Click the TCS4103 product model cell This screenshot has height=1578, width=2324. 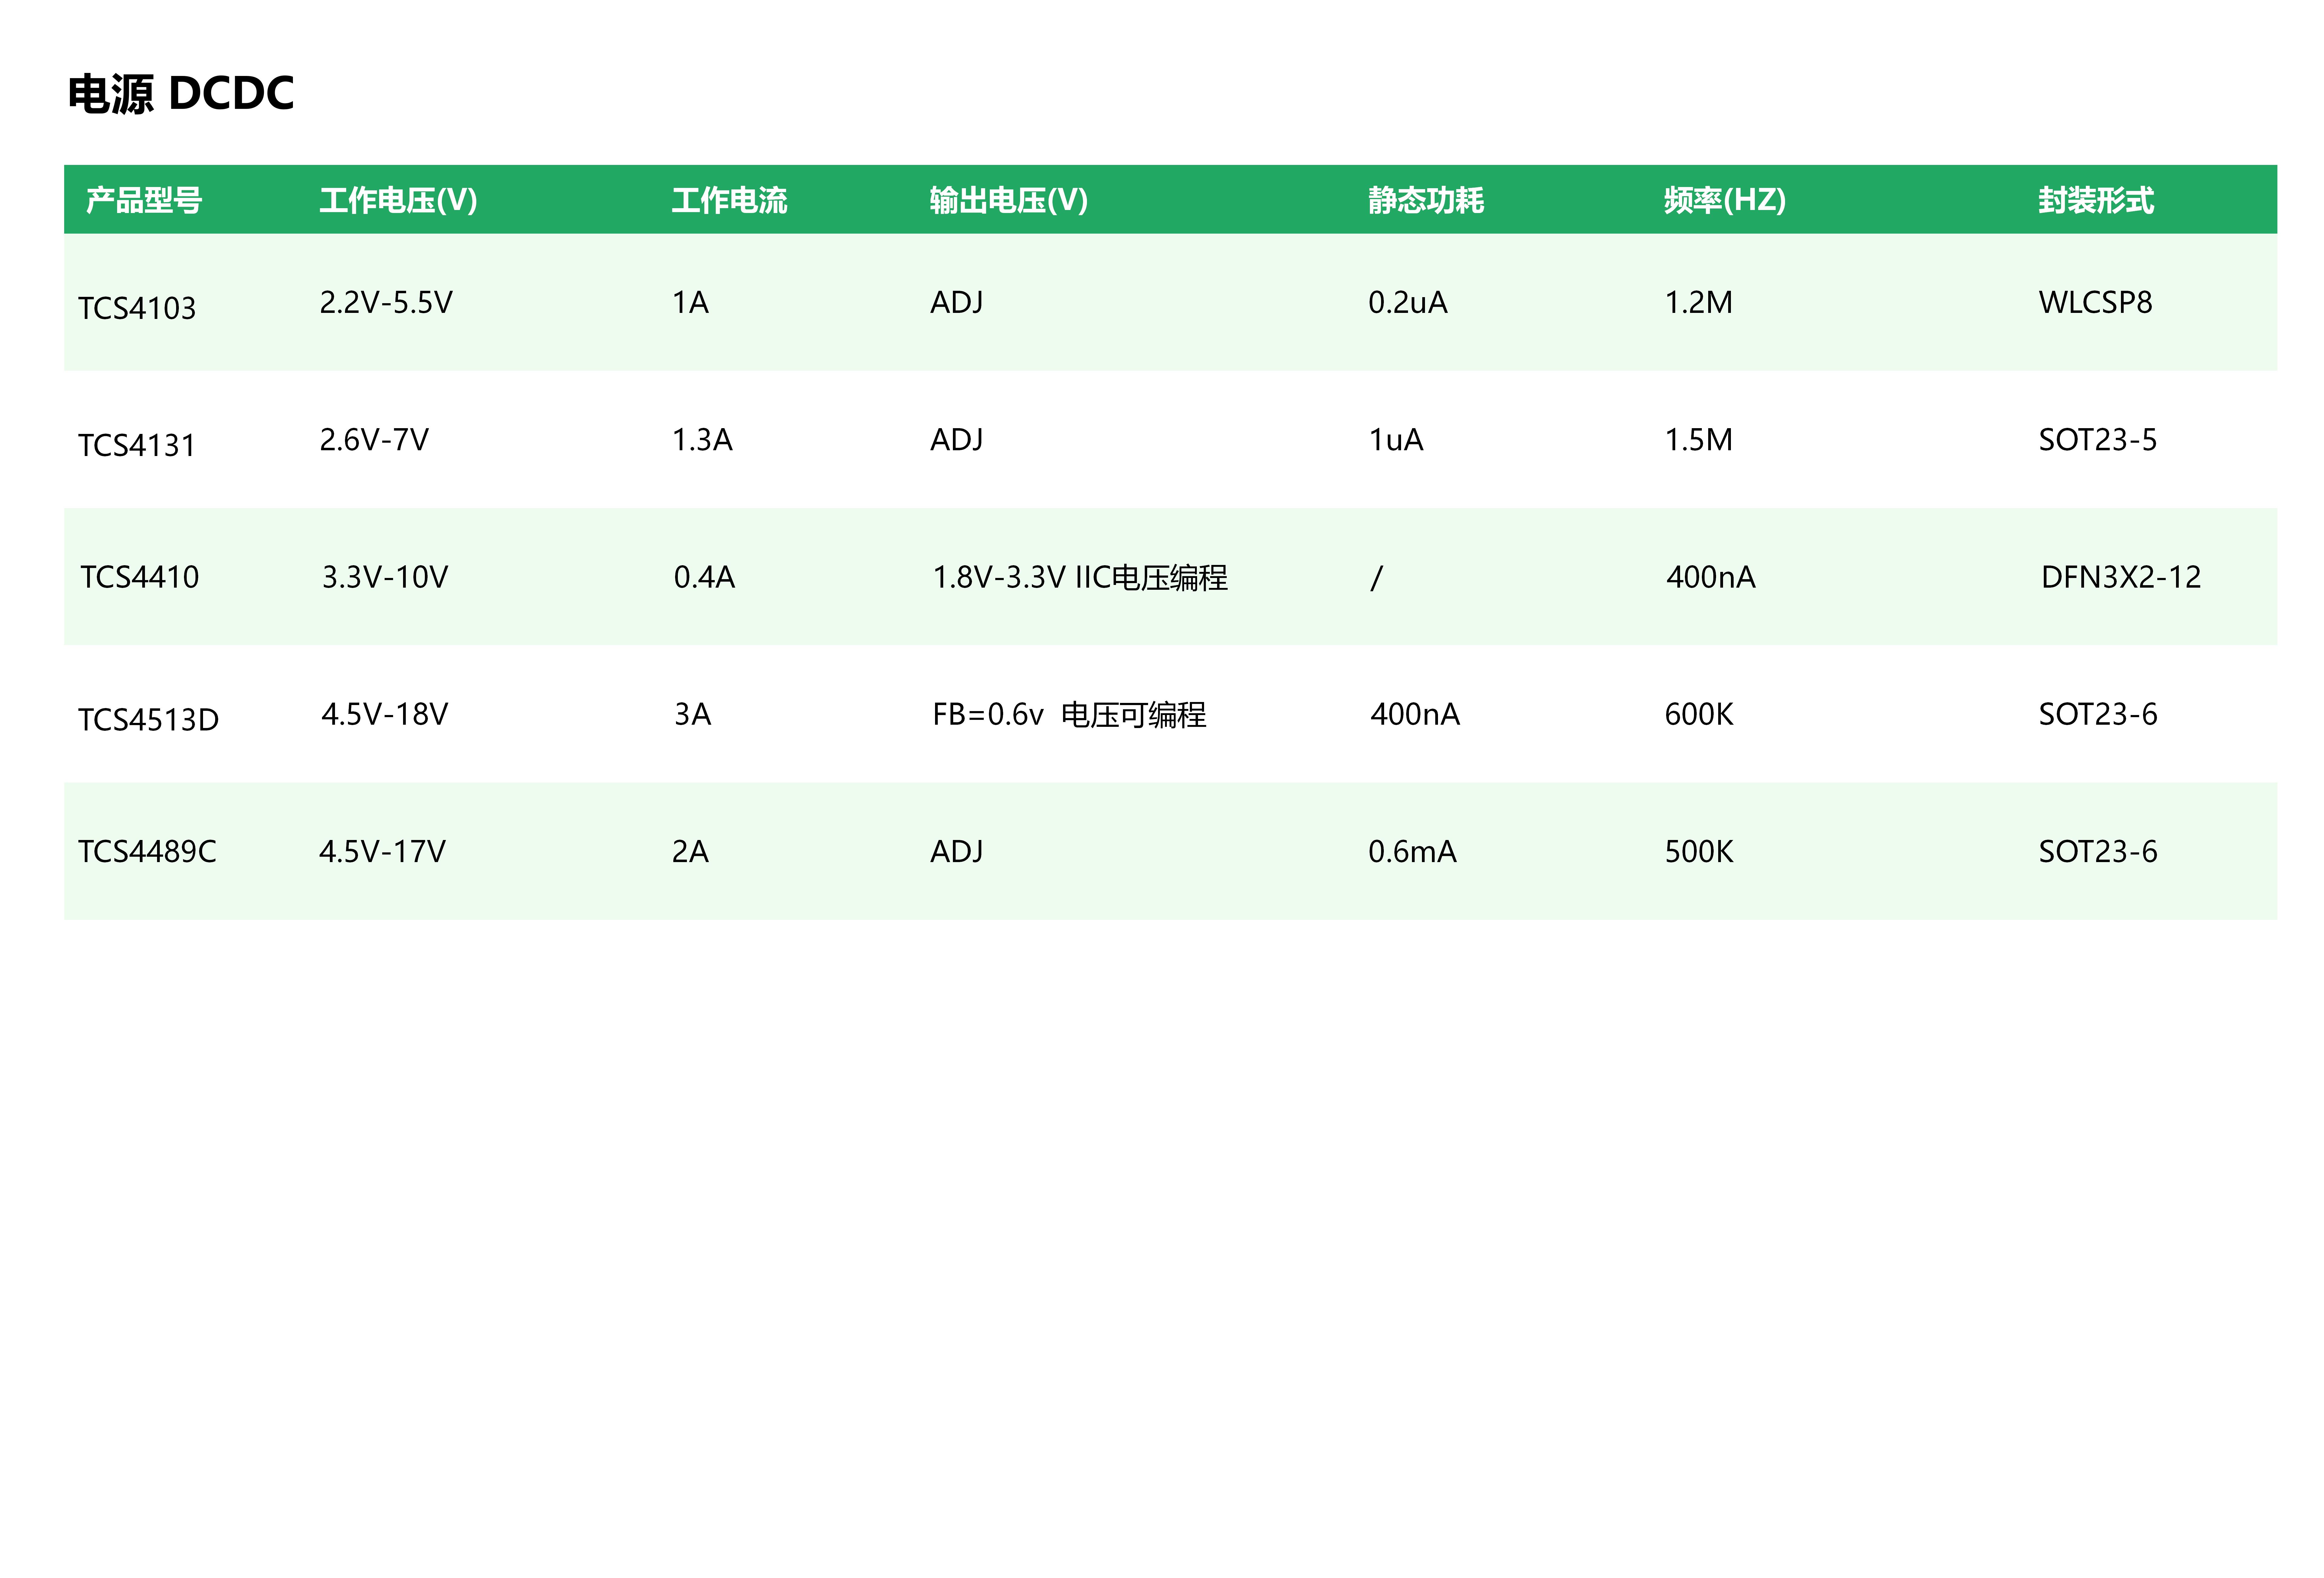[x=137, y=308]
